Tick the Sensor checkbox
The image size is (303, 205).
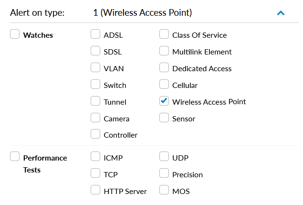pyautogui.click(x=164, y=118)
